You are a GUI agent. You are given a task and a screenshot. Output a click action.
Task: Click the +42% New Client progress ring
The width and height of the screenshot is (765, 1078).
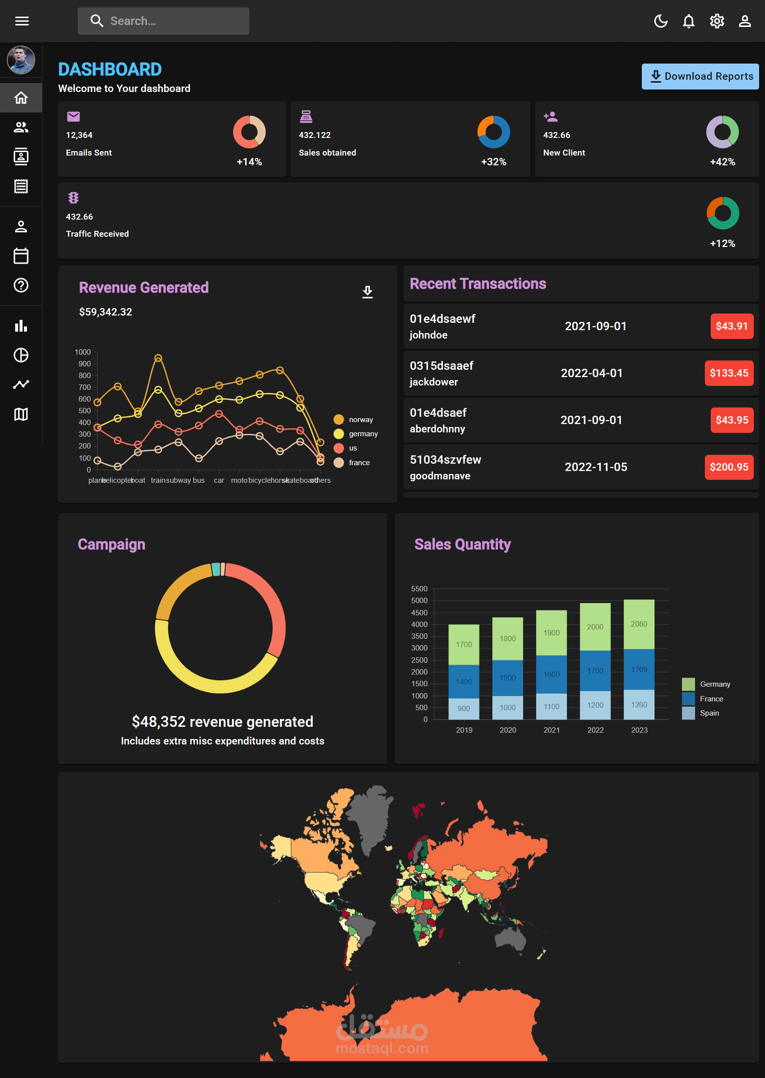tap(722, 132)
